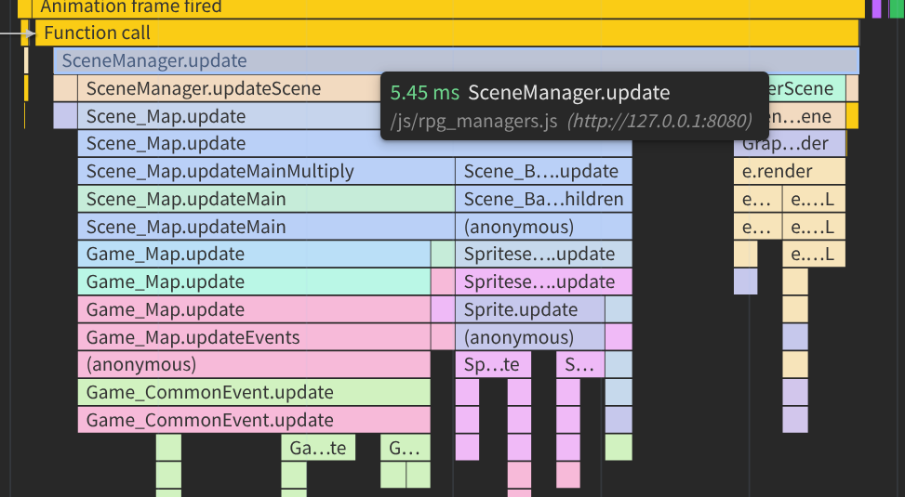Click the Scene_Map.updateMainMultiply bar
905x497 pixels.
pos(266,171)
